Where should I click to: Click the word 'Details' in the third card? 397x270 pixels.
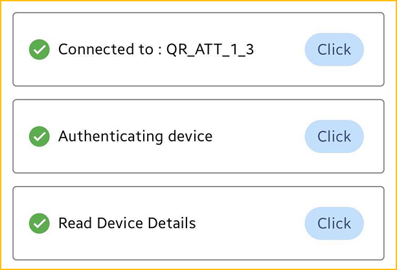172,223
